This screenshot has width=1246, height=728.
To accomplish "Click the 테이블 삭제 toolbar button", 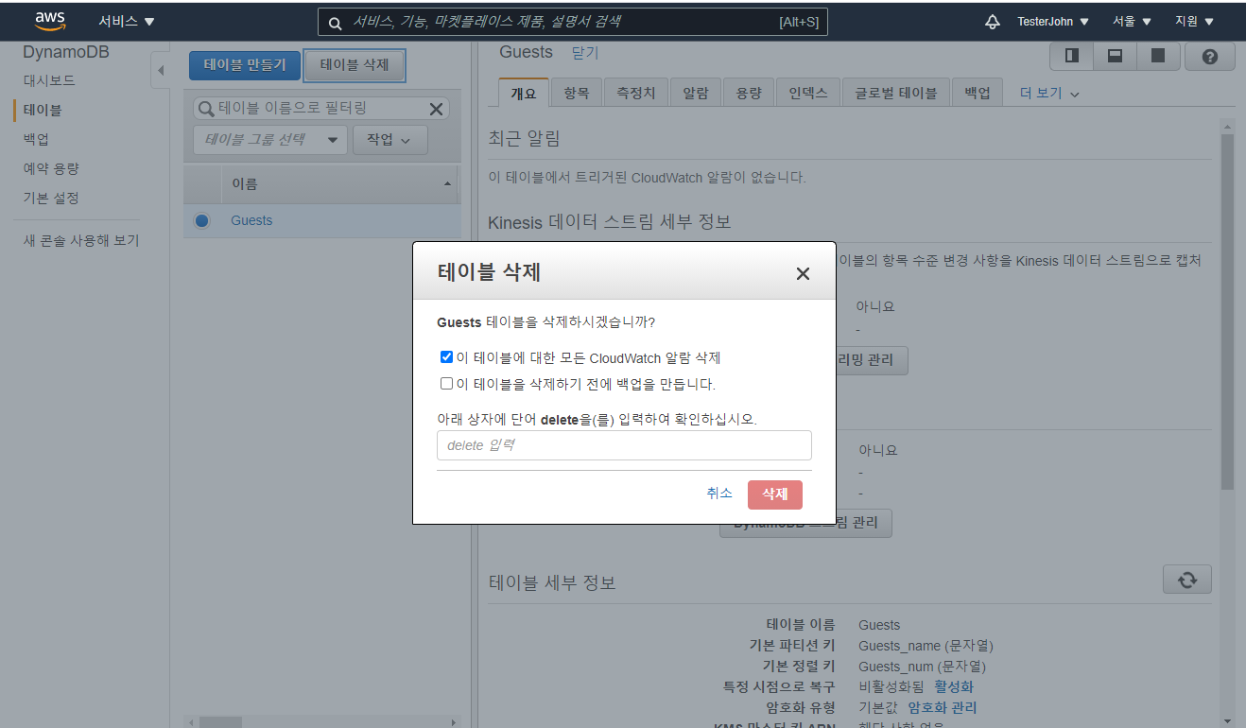I will [355, 65].
